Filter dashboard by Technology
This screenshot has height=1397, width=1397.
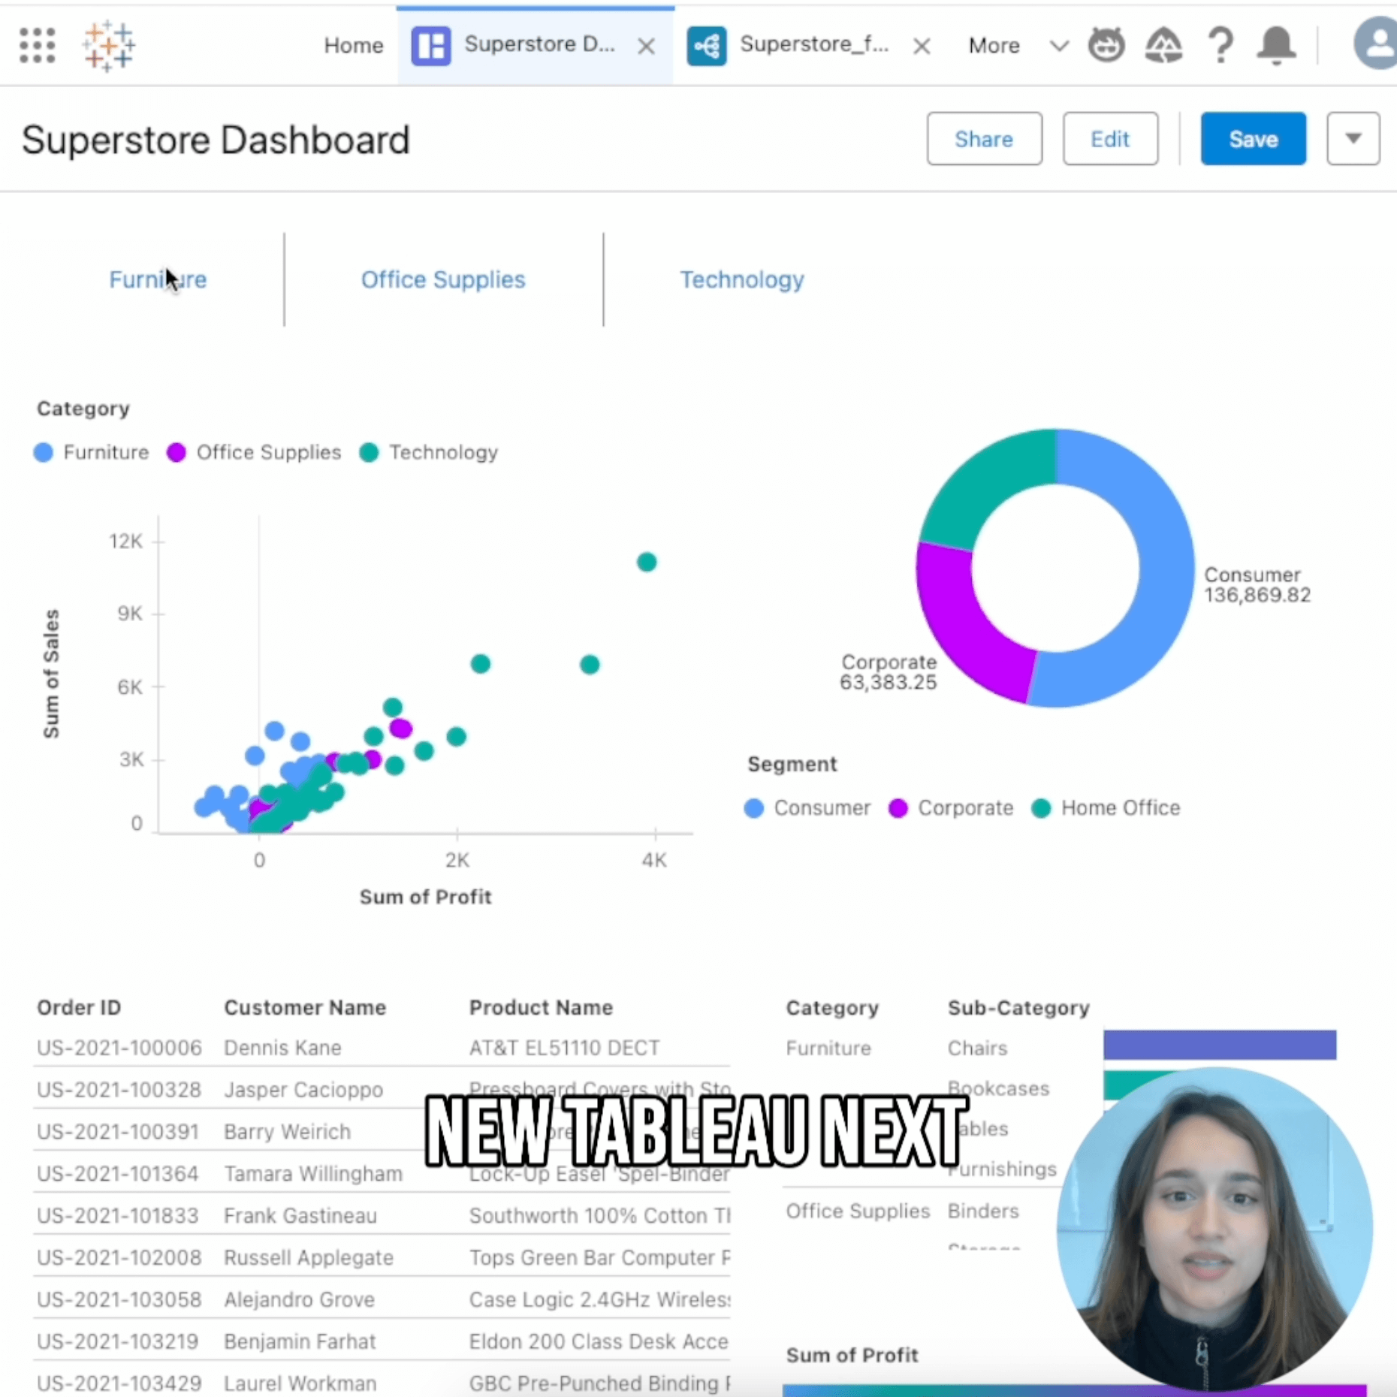pyautogui.click(x=741, y=280)
